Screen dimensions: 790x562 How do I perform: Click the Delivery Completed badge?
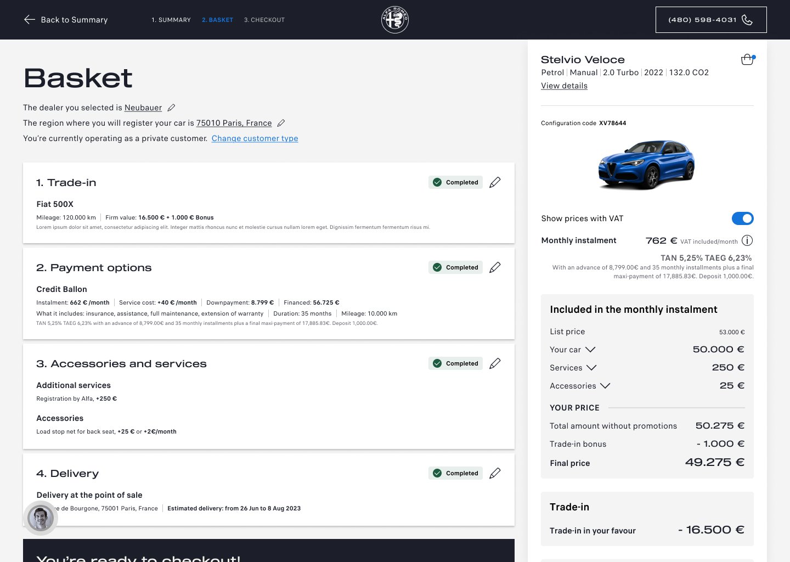coord(455,473)
